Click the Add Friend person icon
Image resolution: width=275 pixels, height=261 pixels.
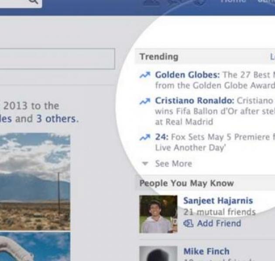[x=189, y=223]
